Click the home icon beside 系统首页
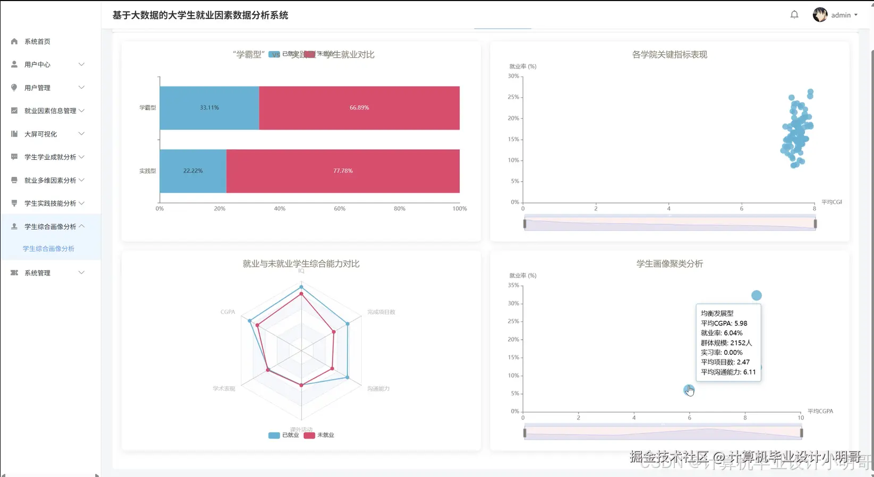 [14, 41]
